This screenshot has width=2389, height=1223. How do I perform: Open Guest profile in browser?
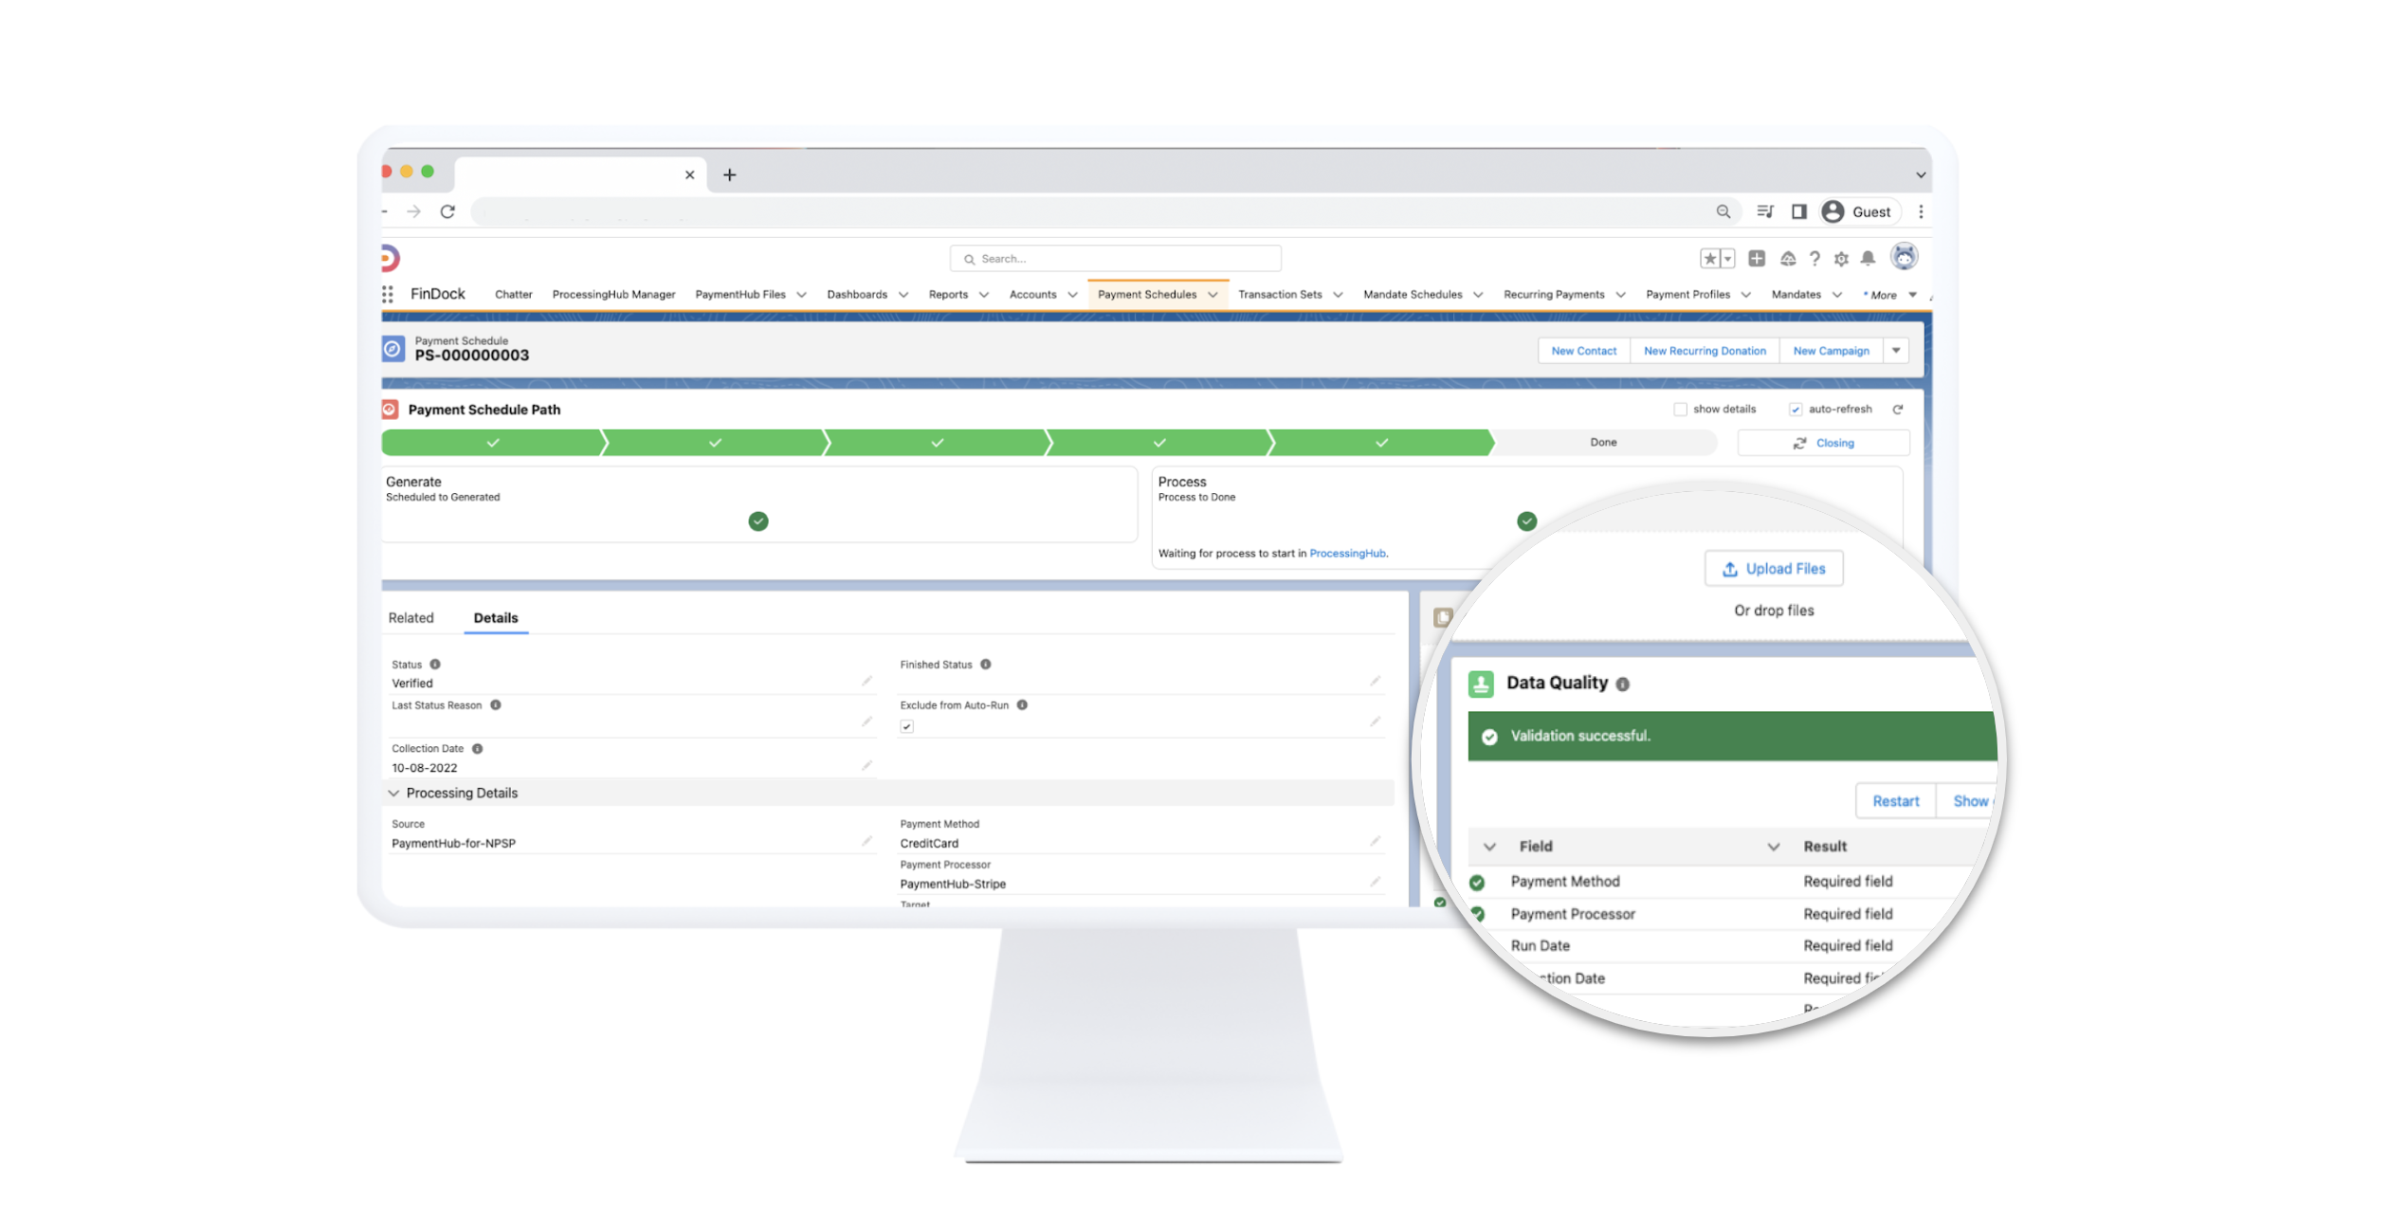1859,211
